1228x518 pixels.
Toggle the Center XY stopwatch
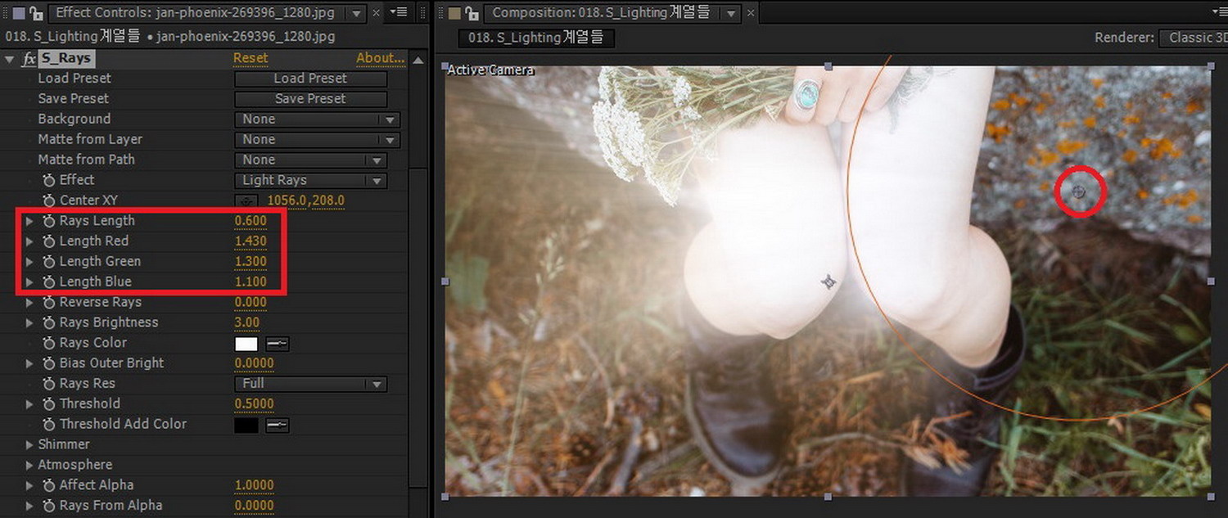point(48,200)
